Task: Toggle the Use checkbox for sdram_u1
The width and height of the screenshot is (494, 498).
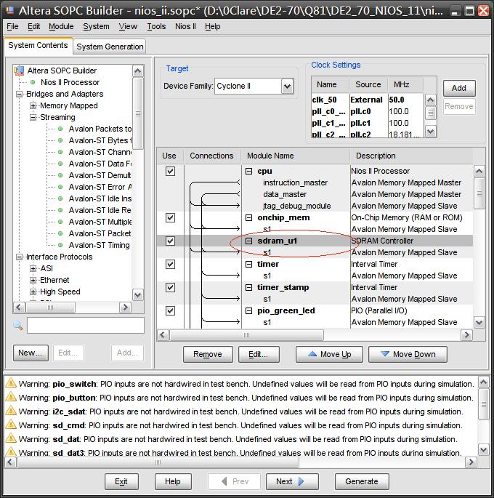Action: coord(171,241)
